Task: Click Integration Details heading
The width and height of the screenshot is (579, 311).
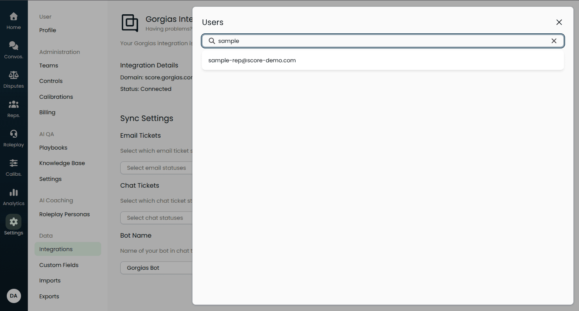Action: [149, 65]
